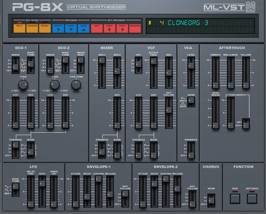The height and width of the screenshot is (214, 266).
Task: Click the ENVELOPE-1 KEY FOLLOW slider handle
Action: point(125,194)
